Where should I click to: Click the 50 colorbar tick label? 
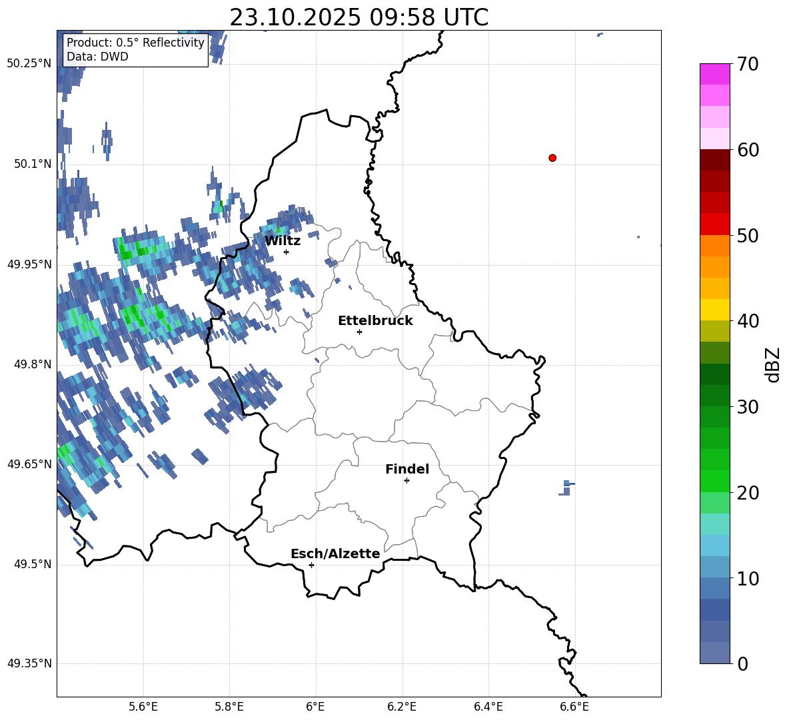coord(747,236)
